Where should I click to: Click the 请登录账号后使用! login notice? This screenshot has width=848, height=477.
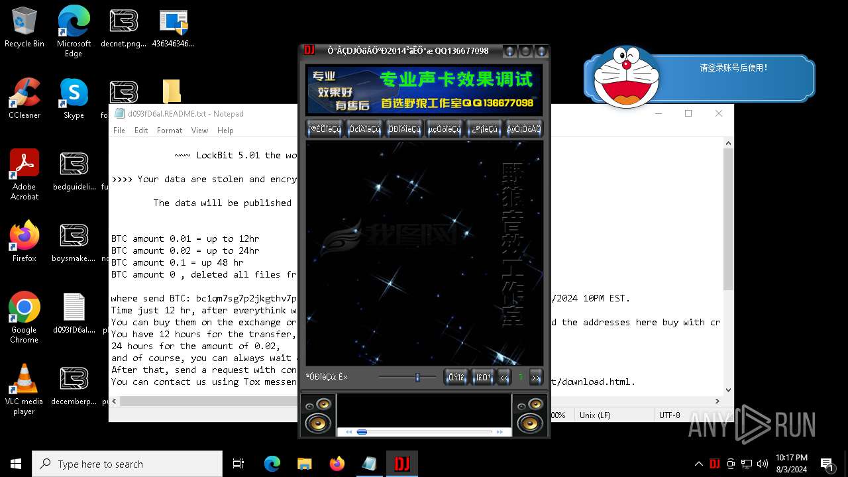coord(733,68)
